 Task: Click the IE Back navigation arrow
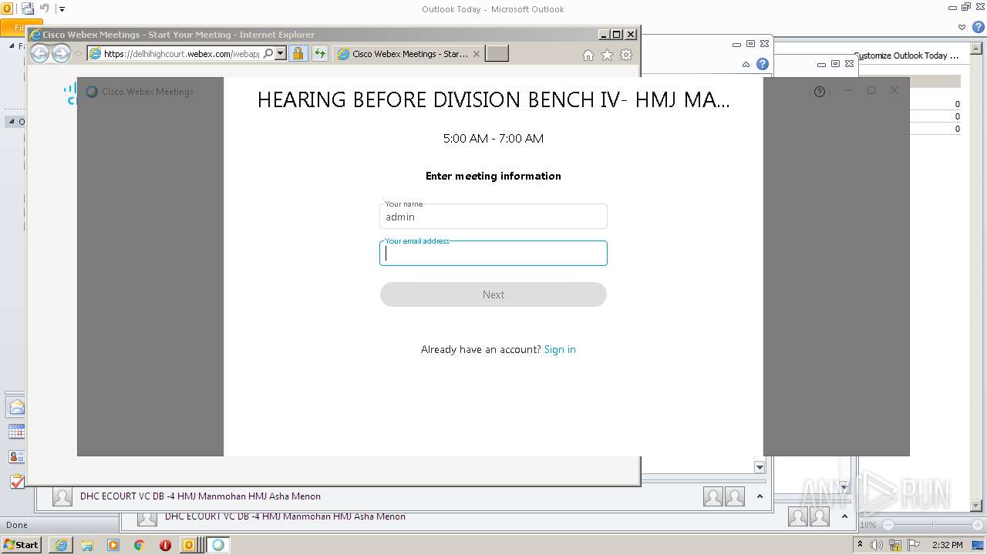coord(39,54)
